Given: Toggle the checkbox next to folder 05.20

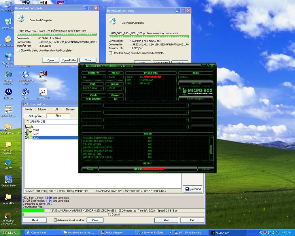Looking at the screenshot, I should tap(27, 138).
